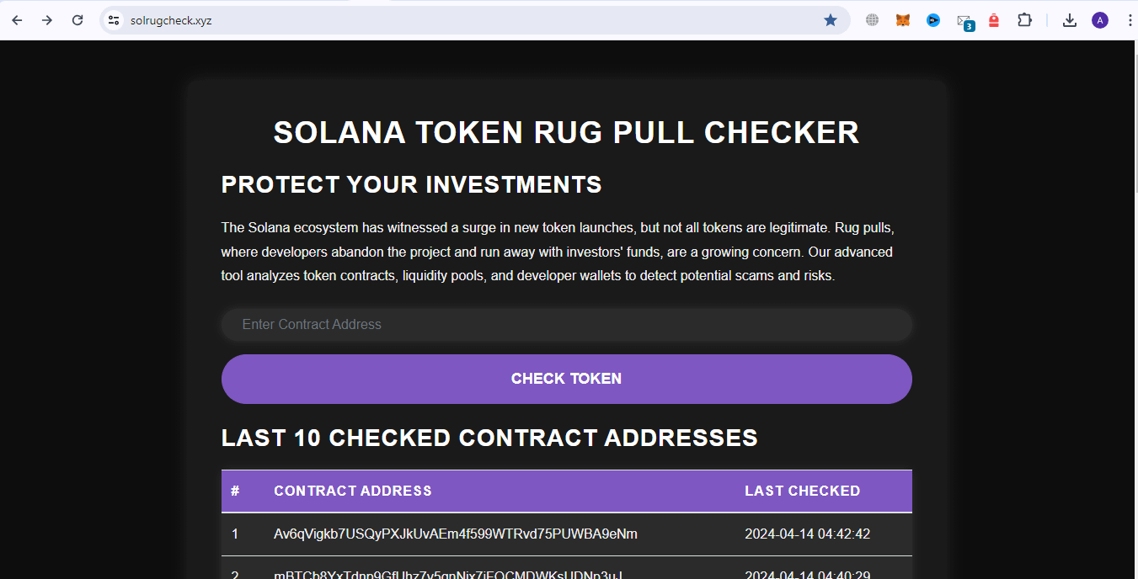1138x579 pixels.
Task: Open the Chrome three-dot menu
Action: click(1130, 19)
